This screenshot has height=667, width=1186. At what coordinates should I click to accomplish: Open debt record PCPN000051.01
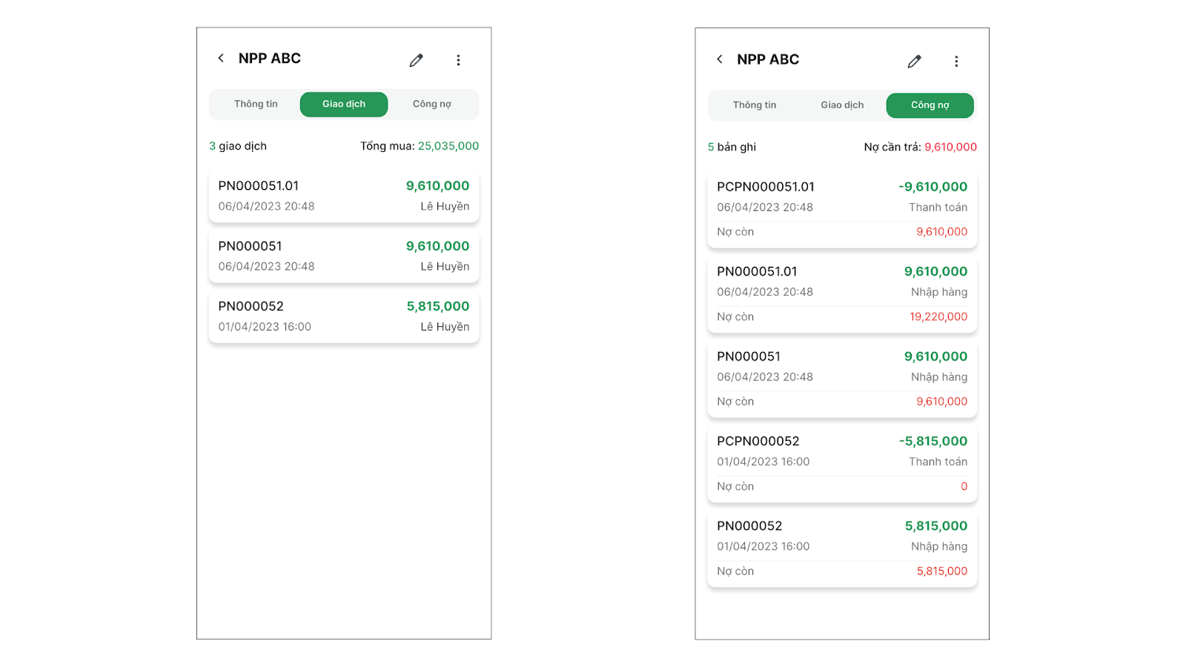[x=842, y=209]
